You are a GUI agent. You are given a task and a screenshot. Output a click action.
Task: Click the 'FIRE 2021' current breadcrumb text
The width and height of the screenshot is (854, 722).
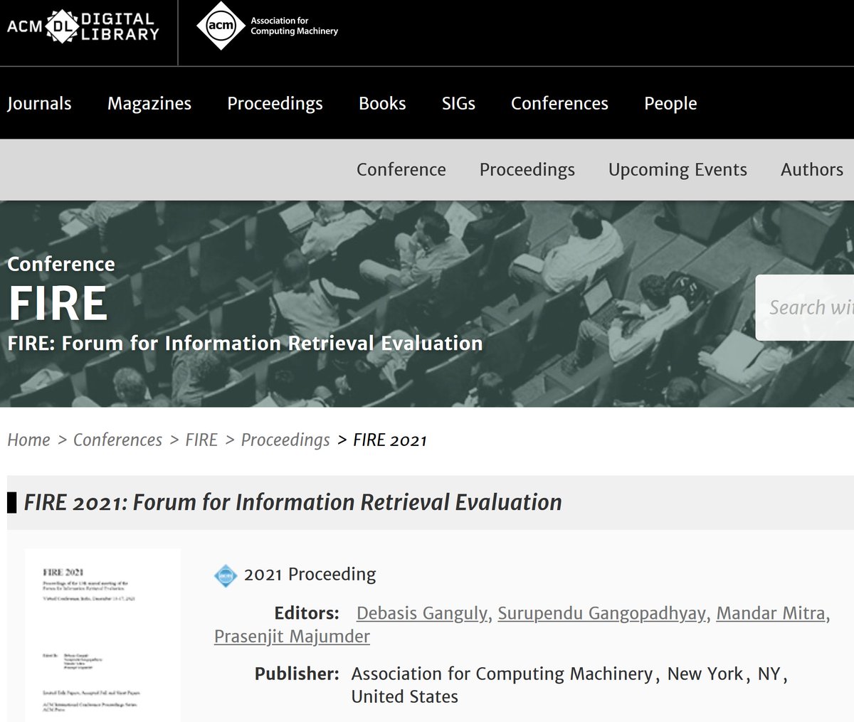click(390, 440)
